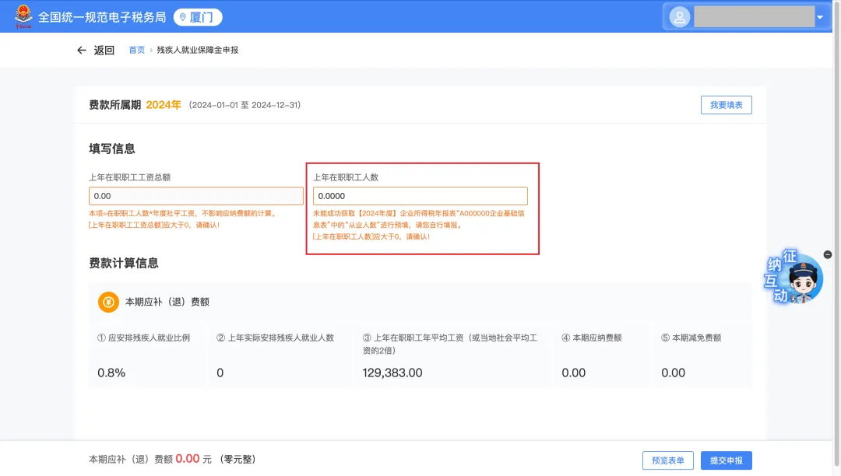This screenshot has width=841, height=476.
Task: Click the back arrow icon
Action: (82, 50)
